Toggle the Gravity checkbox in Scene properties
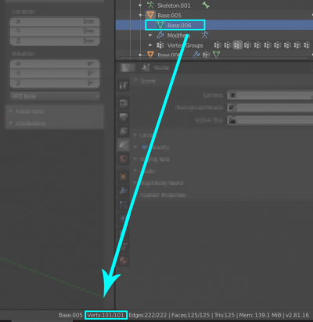The height and width of the screenshot is (322, 313). point(144,147)
